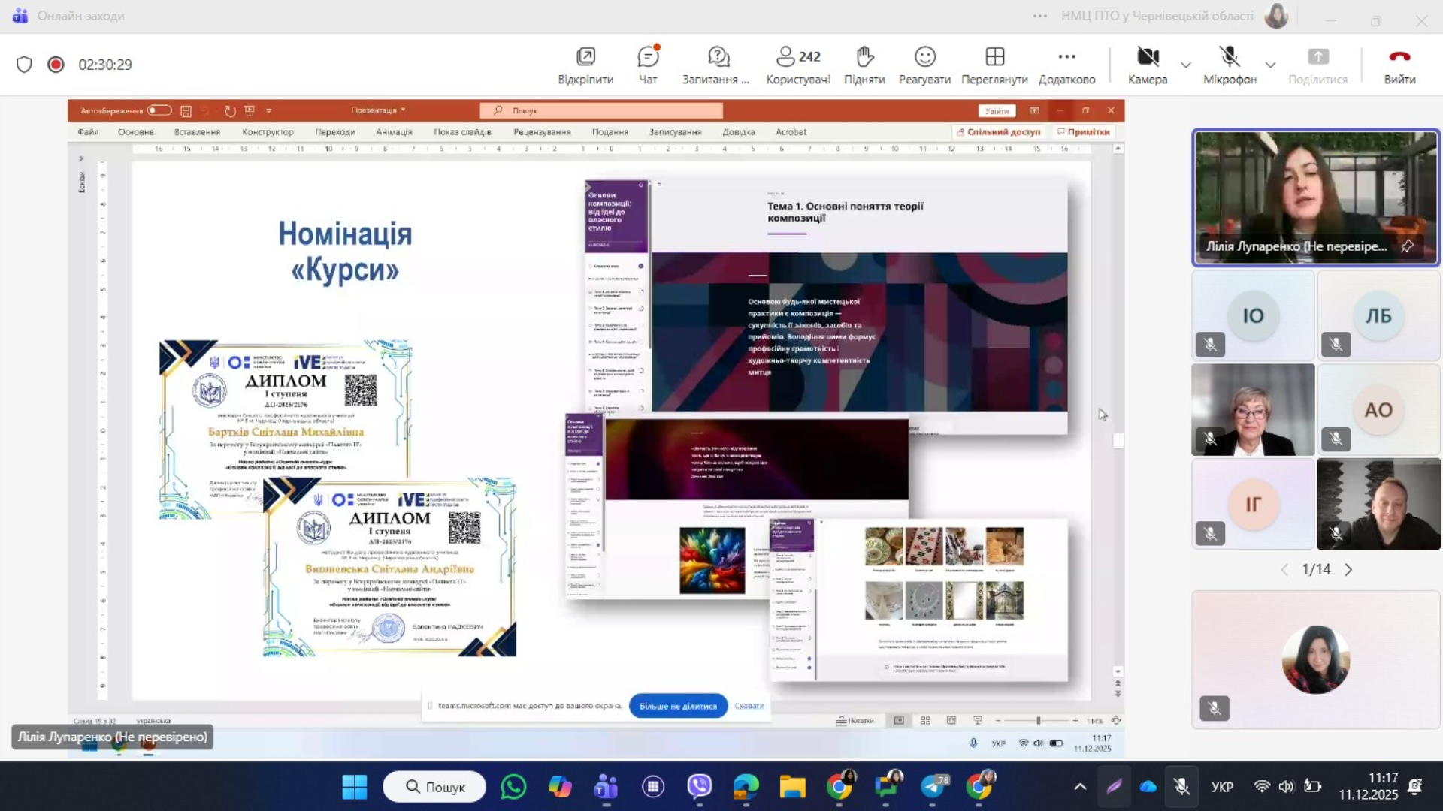
Task: Turn on the camera
Action: (1147, 65)
